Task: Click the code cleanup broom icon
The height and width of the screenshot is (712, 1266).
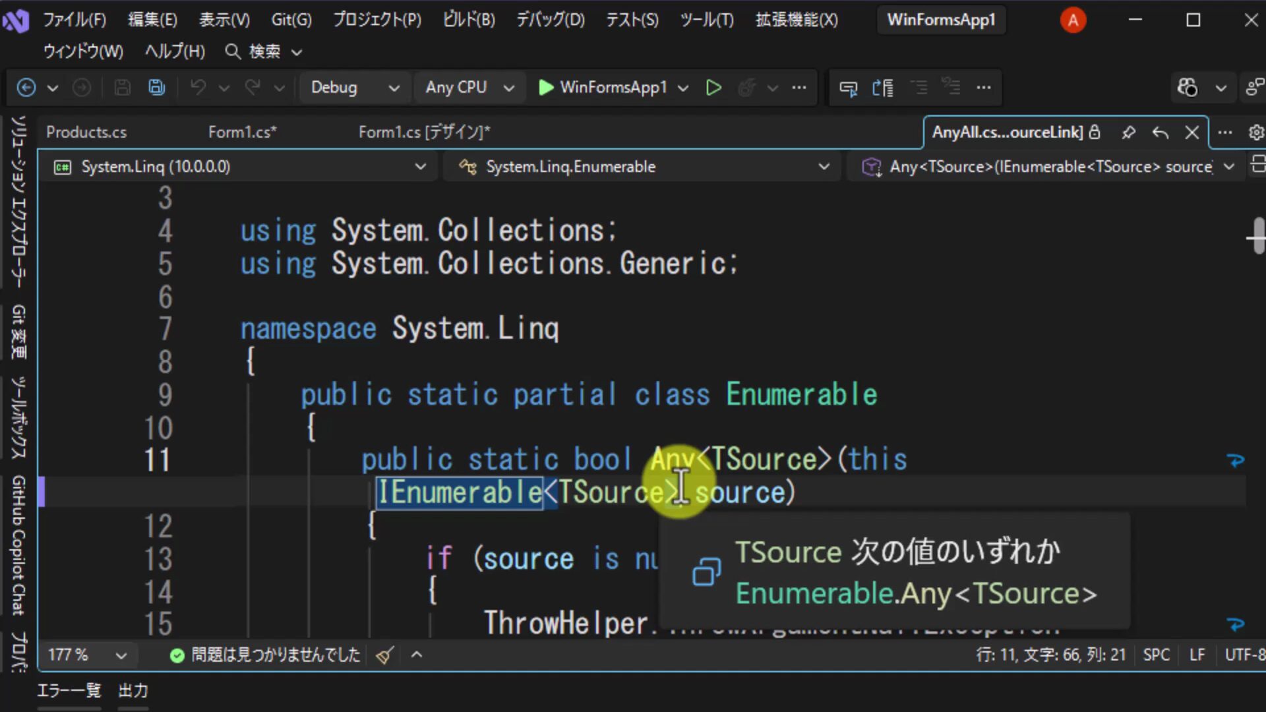Action: pyautogui.click(x=385, y=655)
